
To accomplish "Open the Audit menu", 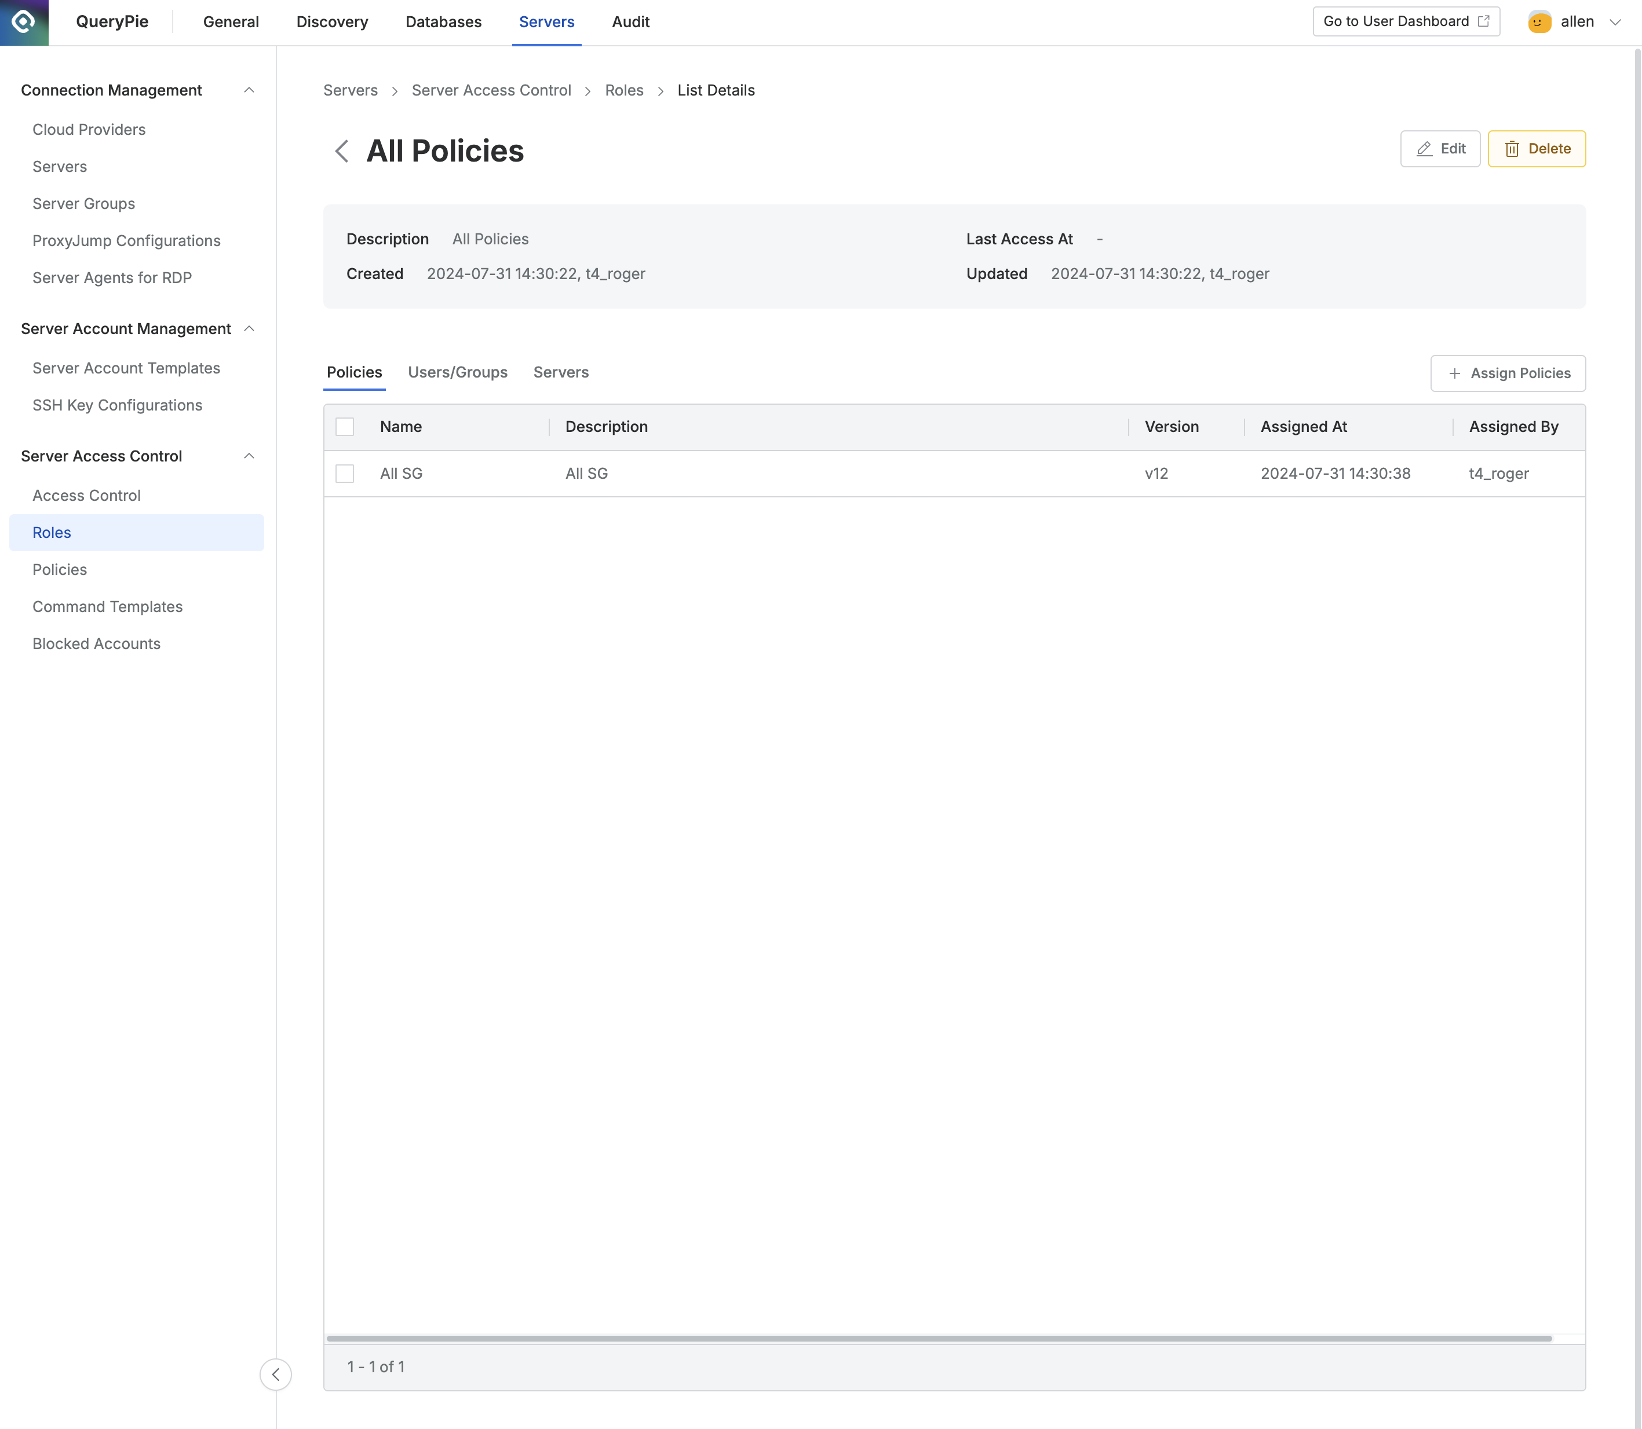I will coord(630,21).
